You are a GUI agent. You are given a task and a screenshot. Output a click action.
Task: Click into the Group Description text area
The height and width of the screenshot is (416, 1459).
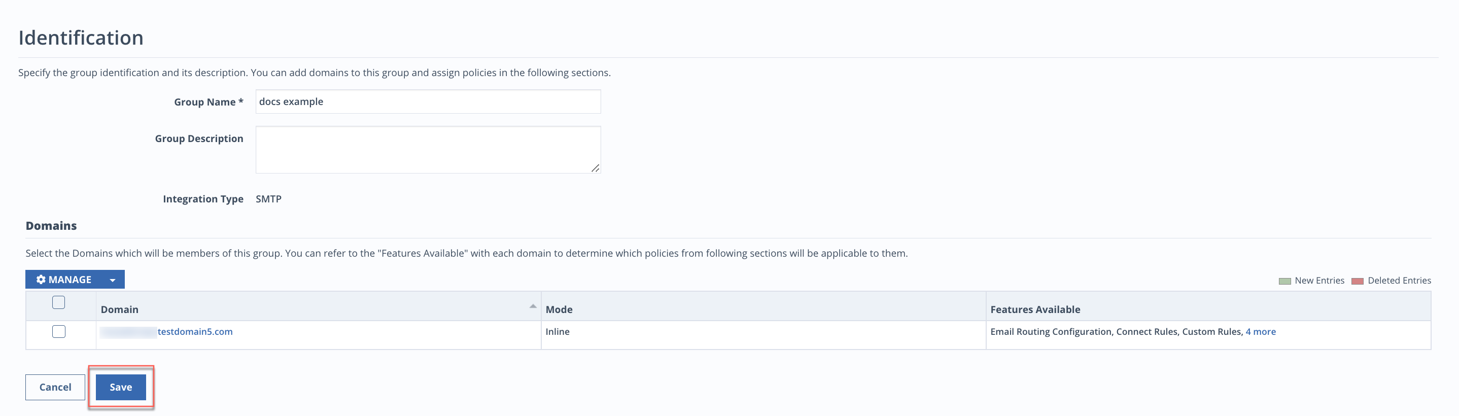(x=428, y=150)
